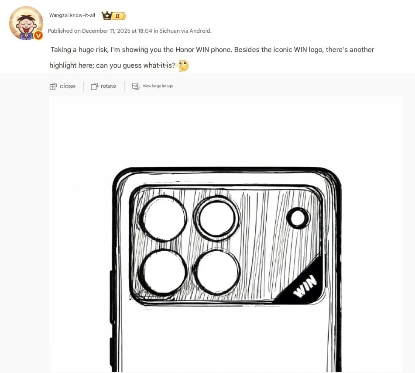Click the crown level II badge
415x373 pixels.
click(x=114, y=16)
